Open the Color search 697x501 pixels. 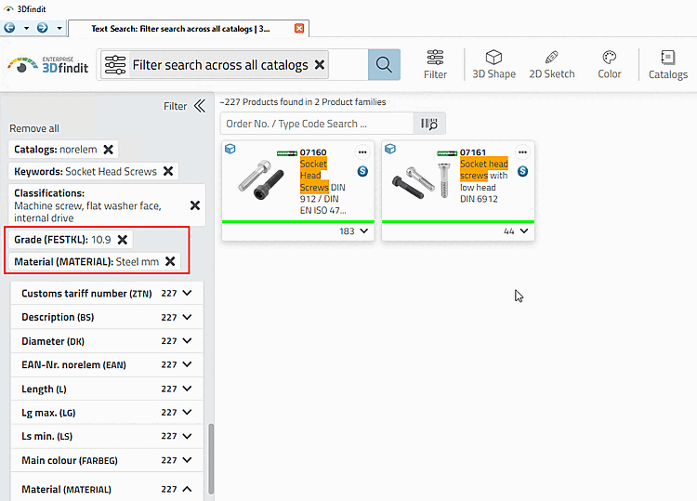610,65
